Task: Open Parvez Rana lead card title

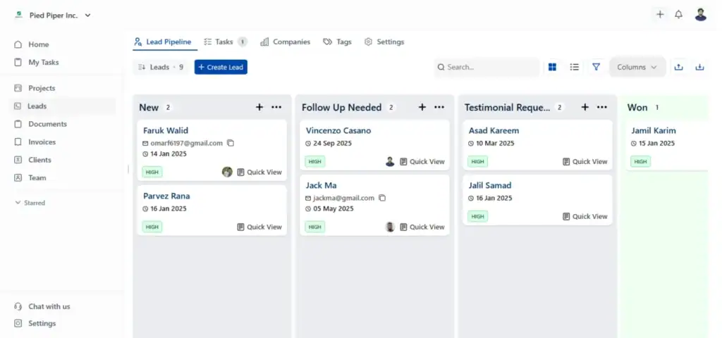Action: [166, 196]
